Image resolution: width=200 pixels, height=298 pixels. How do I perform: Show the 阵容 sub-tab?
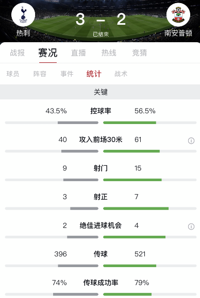click(x=40, y=74)
